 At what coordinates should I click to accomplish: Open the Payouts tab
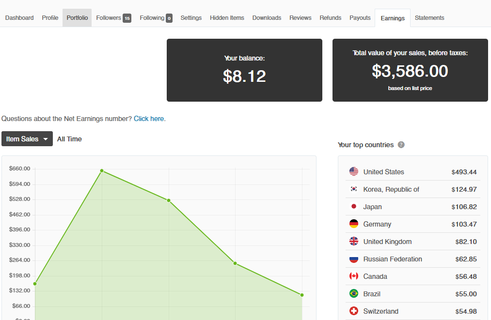pos(360,18)
